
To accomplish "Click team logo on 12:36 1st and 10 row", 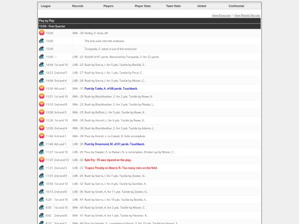I will click(x=42, y=120).
